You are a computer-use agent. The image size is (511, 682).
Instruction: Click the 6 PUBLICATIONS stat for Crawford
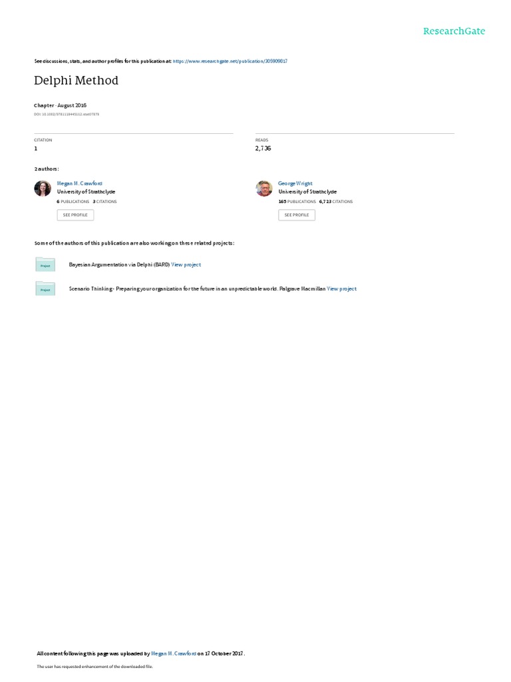click(73, 202)
